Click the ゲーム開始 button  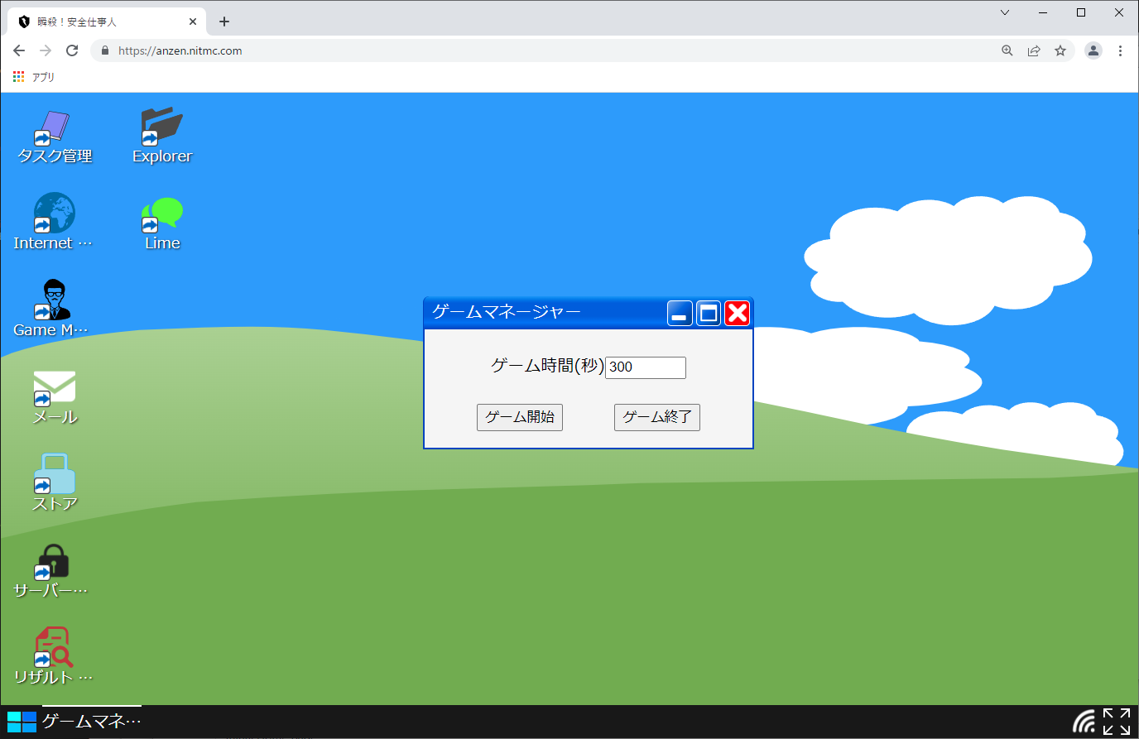pyautogui.click(x=520, y=417)
